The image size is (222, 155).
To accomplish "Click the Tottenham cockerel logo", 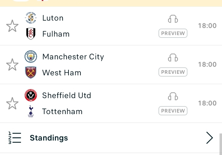I will tap(31, 111).
